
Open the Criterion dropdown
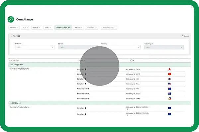pyautogui.click(x=35, y=47)
